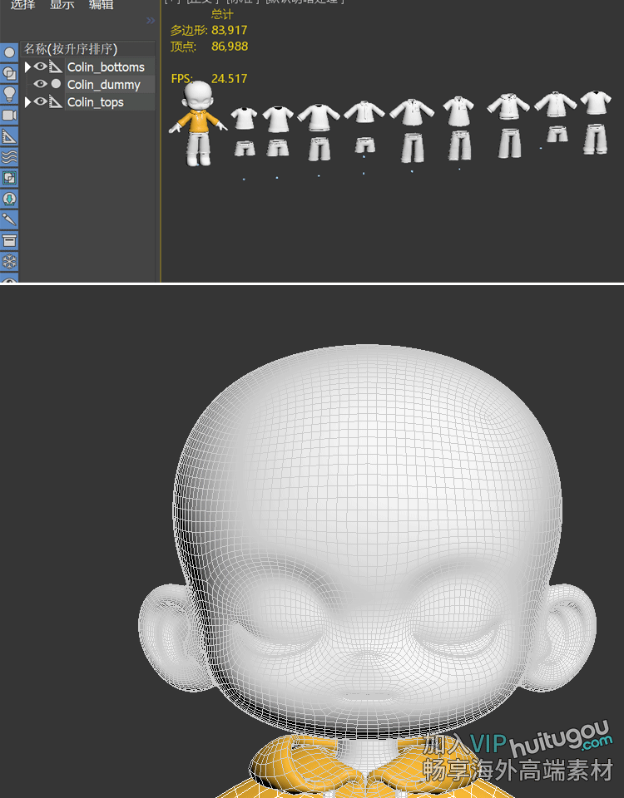Toggle the bone objects filter icon

pyautogui.click(x=9, y=219)
